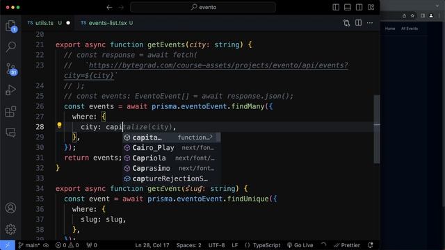Image resolution: width=445 pixels, height=250 pixels.
Task: Open the Customize Layout icon
Action: (371, 8)
